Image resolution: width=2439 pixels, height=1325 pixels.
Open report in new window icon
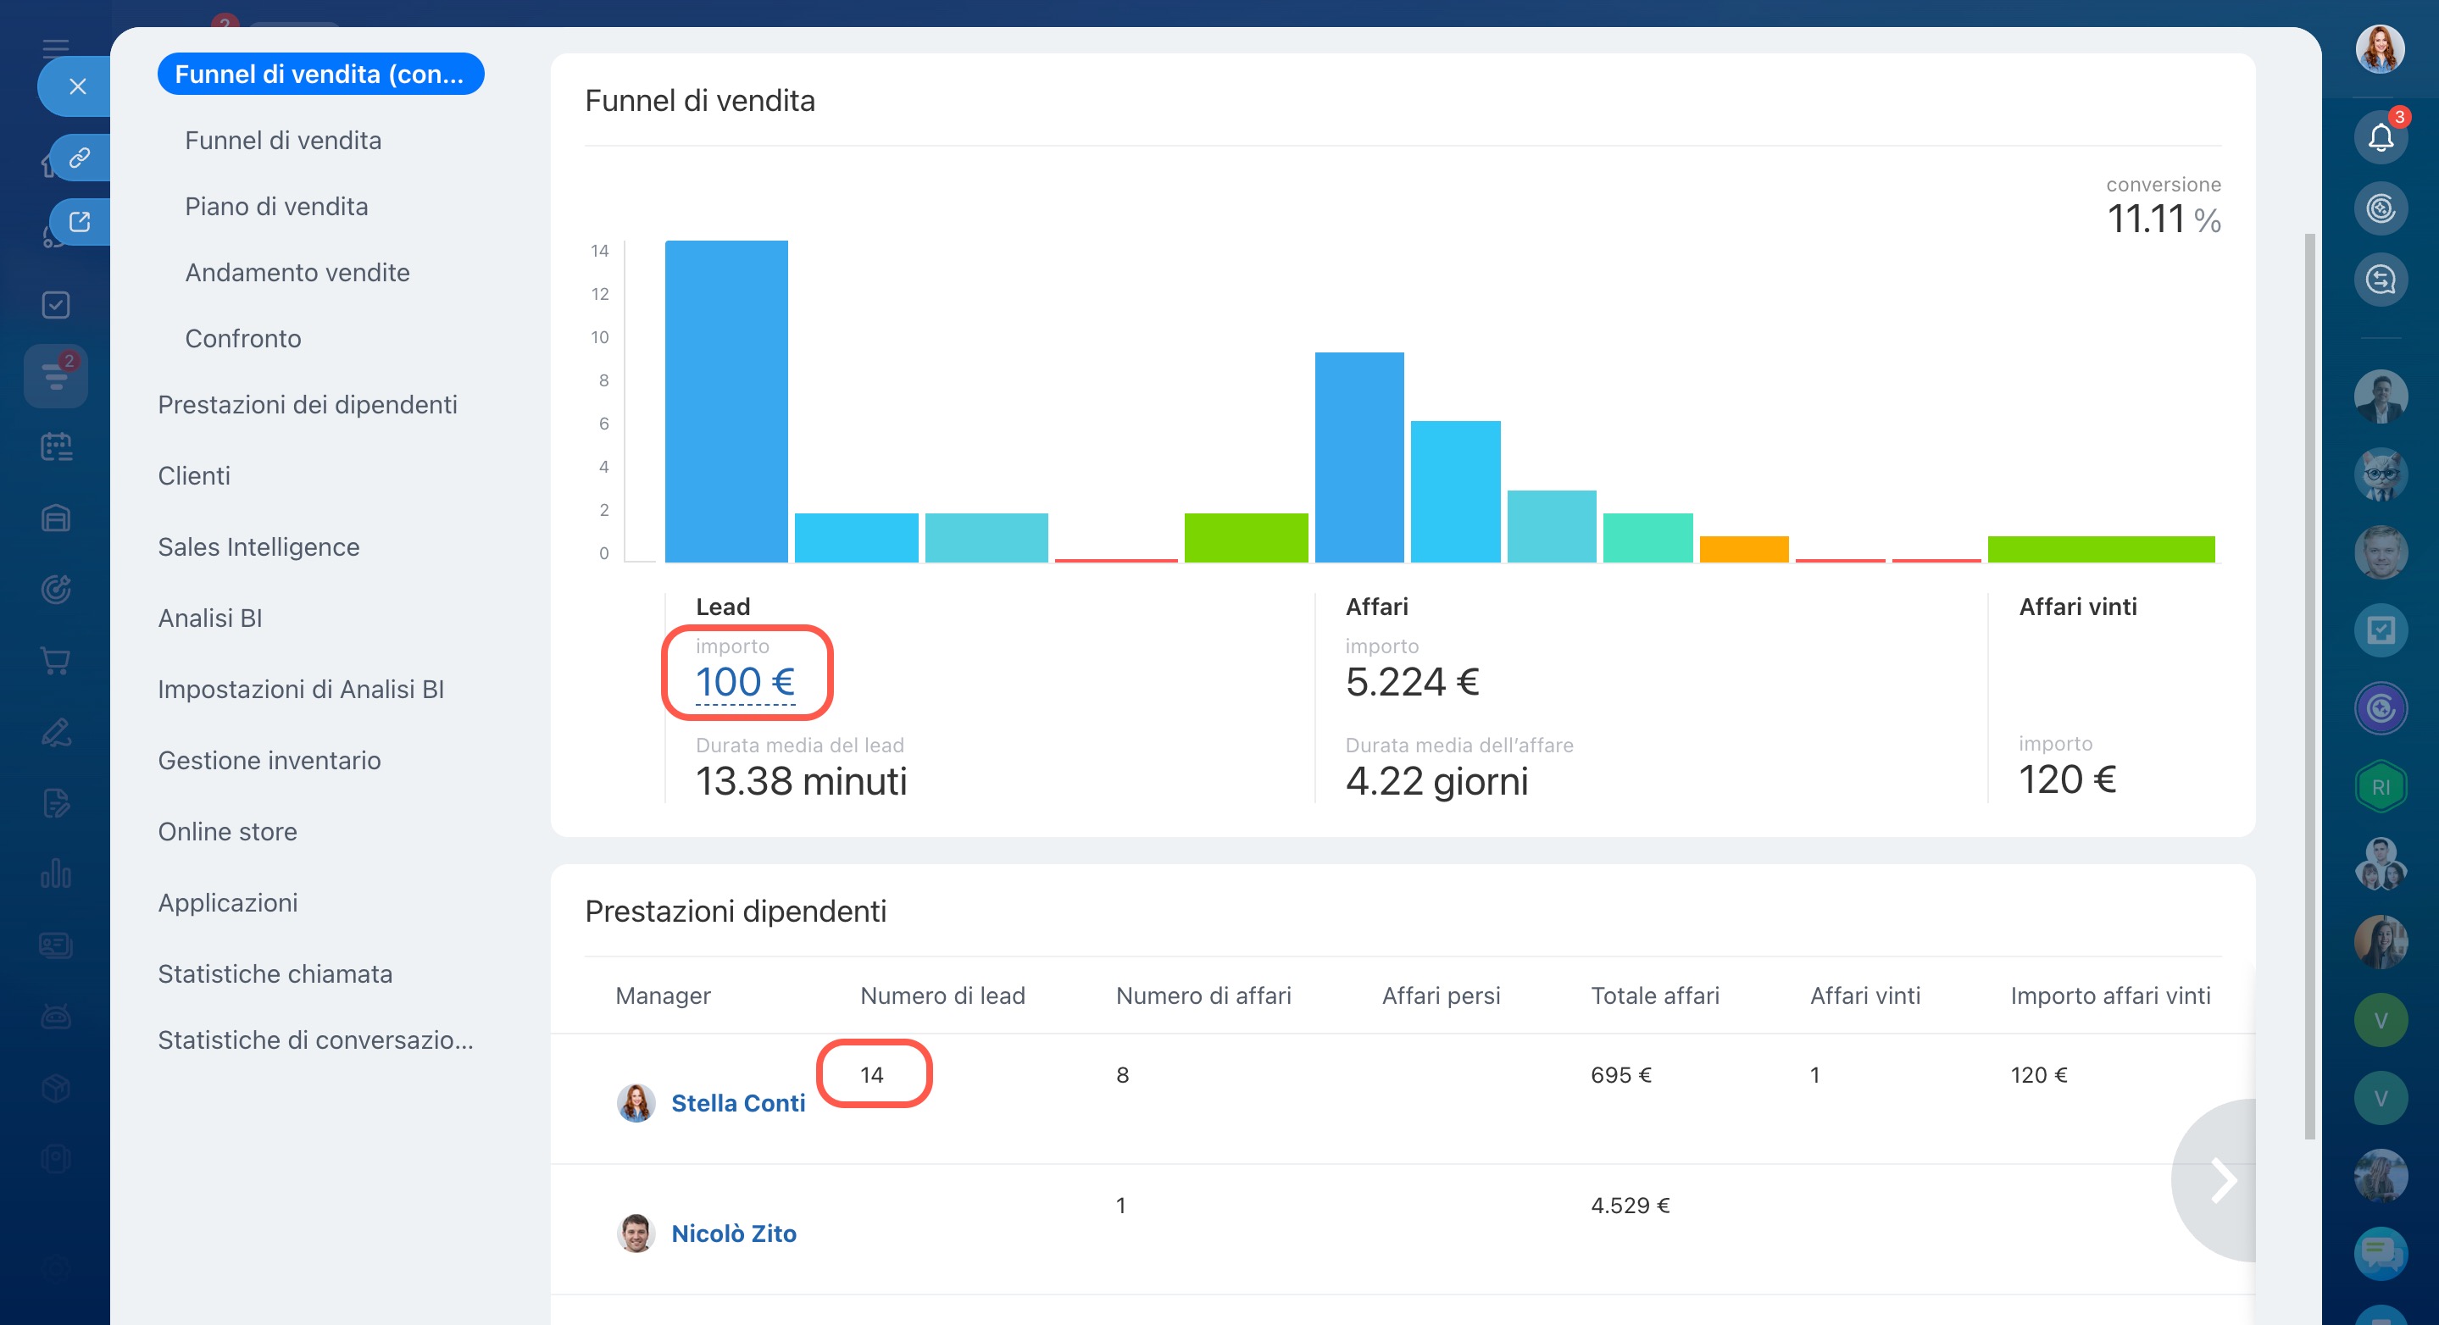[x=80, y=221]
